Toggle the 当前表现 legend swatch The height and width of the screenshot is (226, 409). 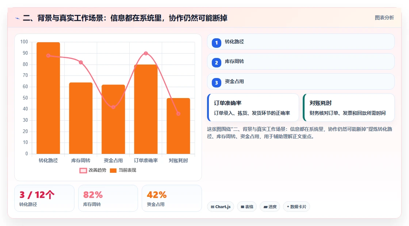113,171
